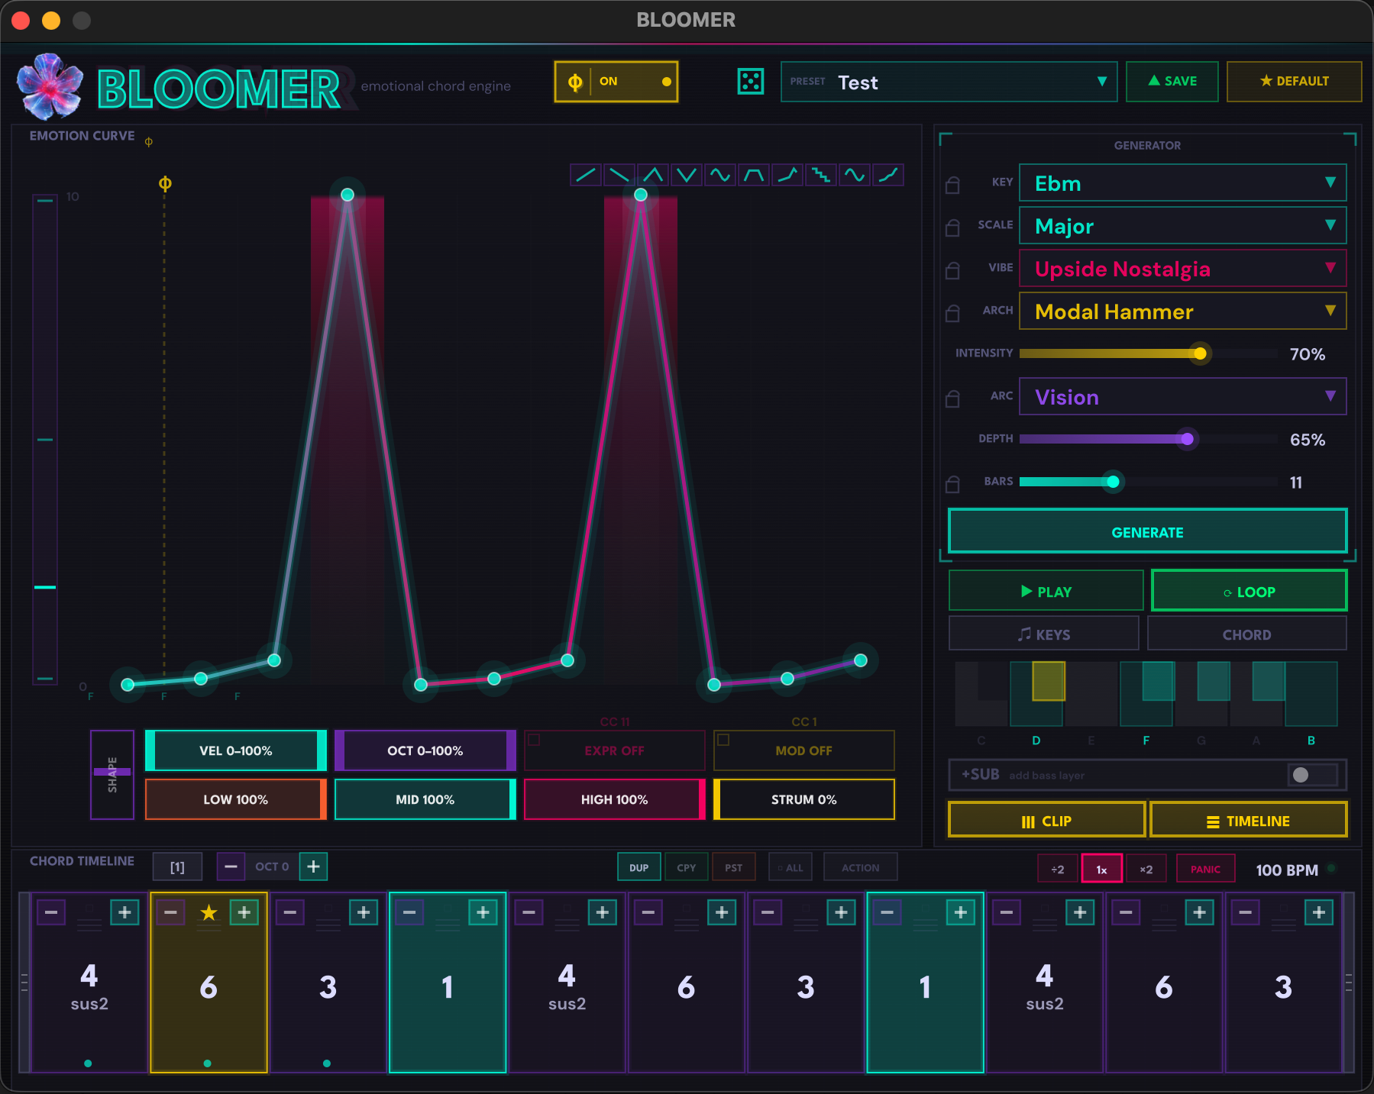The image size is (1374, 1094).
Task: Click the star on the yellow chord 6
Action: coord(209,912)
